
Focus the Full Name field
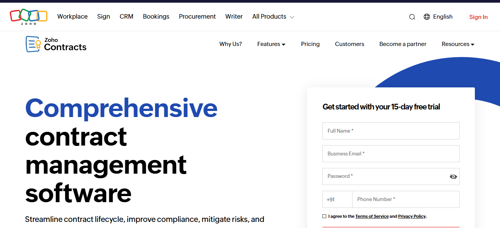pos(391,131)
